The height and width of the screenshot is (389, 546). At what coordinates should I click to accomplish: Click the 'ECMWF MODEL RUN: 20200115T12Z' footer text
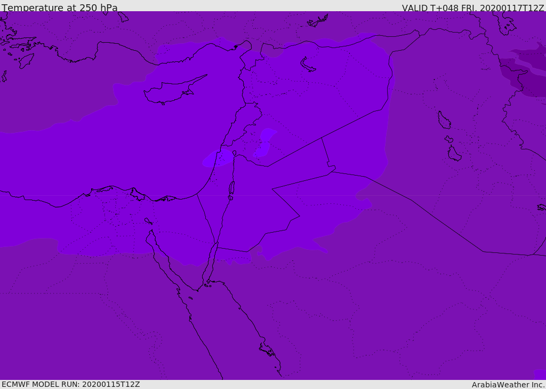[71, 385]
